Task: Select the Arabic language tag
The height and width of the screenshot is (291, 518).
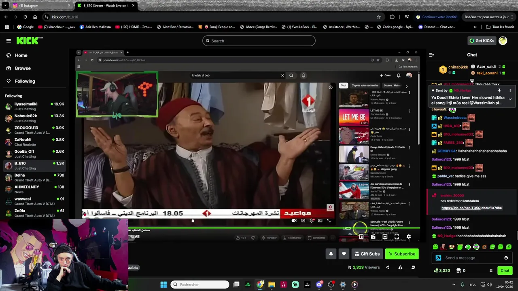Action: (133, 268)
